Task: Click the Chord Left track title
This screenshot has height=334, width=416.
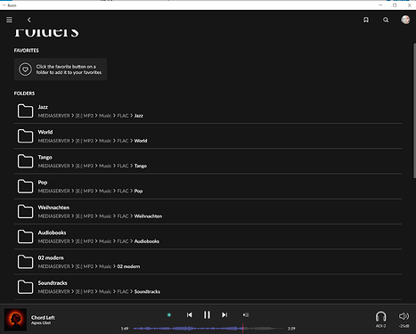Action: (43, 317)
